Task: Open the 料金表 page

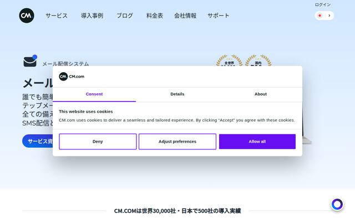Action: click(155, 16)
